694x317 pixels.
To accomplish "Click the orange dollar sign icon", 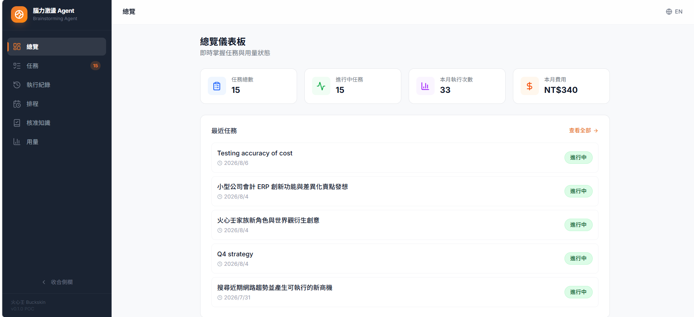I will (529, 86).
